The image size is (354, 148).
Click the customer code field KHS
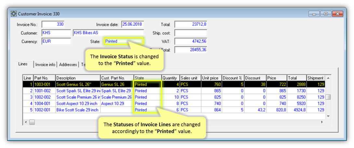tap(56, 33)
